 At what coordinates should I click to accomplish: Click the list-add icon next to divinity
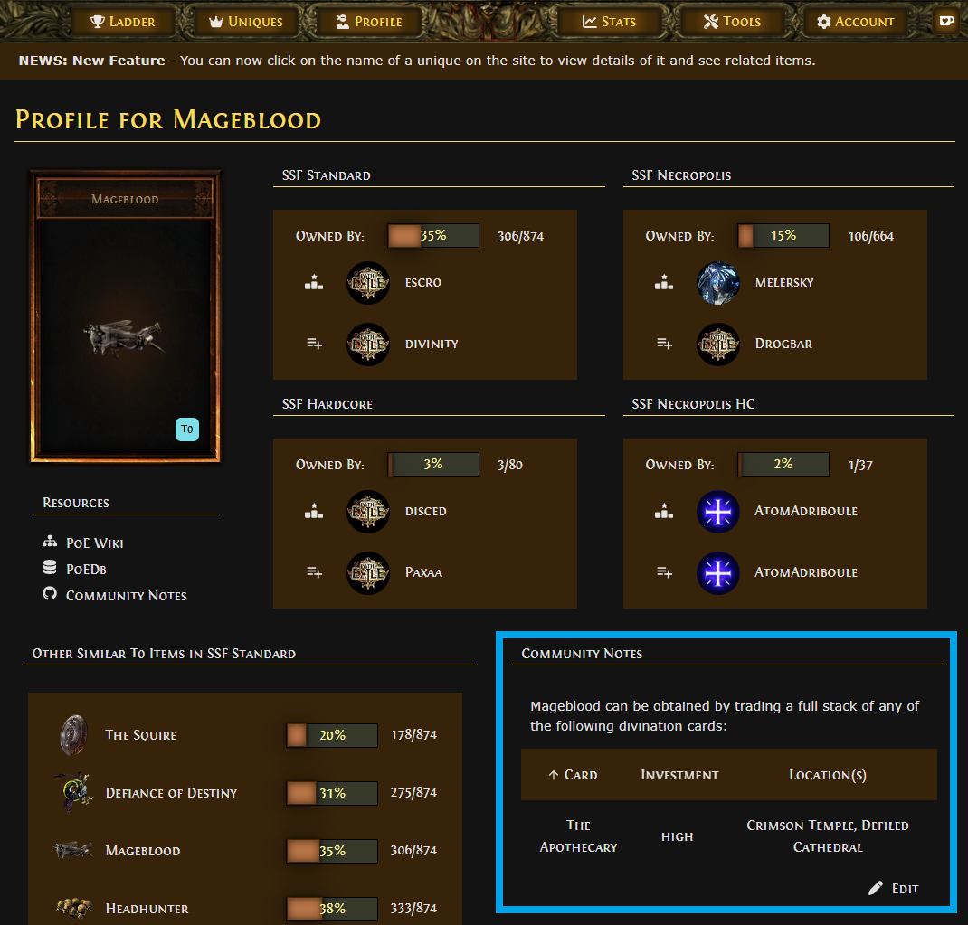314,344
